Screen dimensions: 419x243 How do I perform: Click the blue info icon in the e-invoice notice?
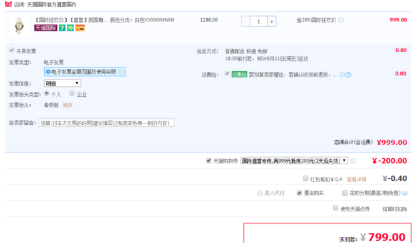point(48,72)
